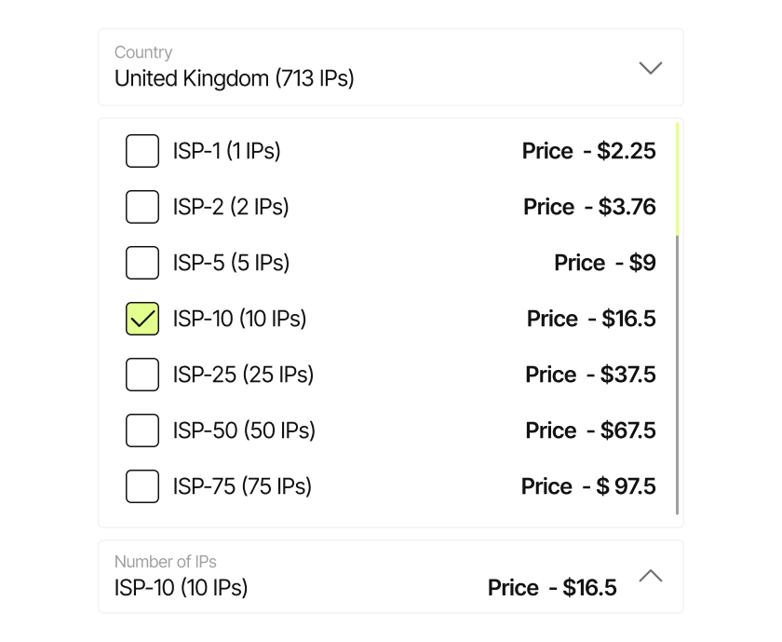Pick the ISP-50 (50 IPs) list entry
The image size is (782, 642).
[244, 430]
